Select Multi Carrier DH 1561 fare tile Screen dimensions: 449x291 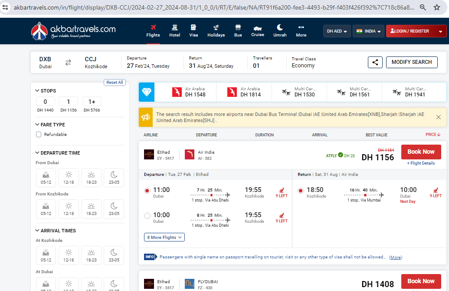click(x=354, y=92)
